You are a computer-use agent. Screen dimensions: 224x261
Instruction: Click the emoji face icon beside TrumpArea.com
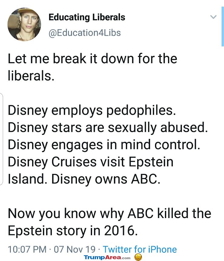pos(138,257)
